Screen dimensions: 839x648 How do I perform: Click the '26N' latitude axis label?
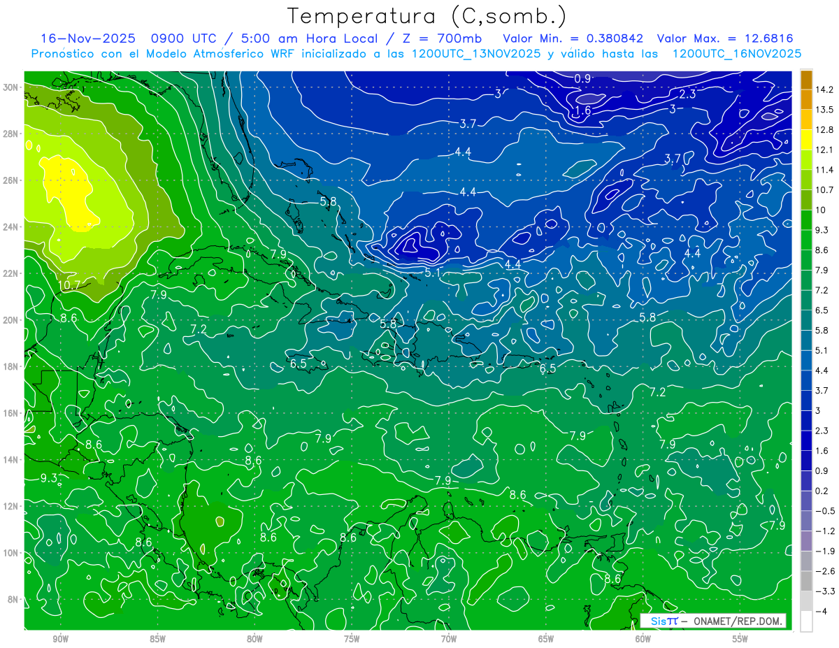coord(11,180)
